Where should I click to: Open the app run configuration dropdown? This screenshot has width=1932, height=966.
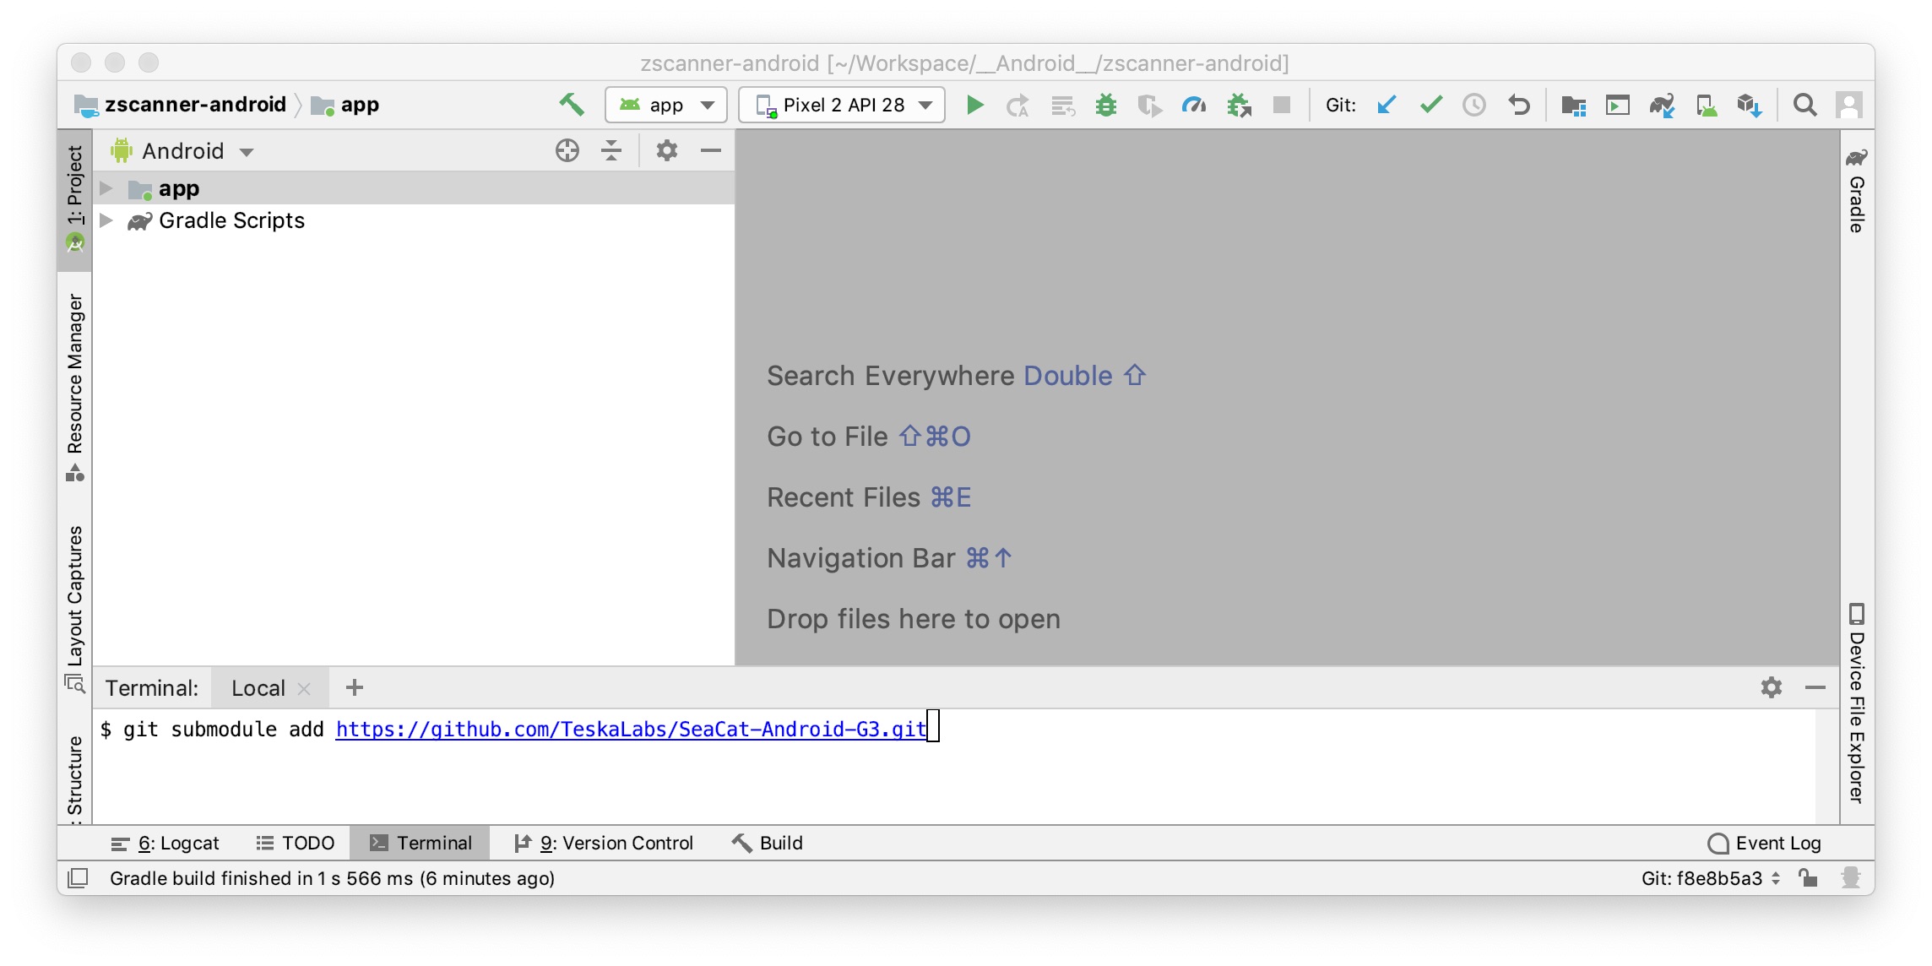pyautogui.click(x=666, y=105)
